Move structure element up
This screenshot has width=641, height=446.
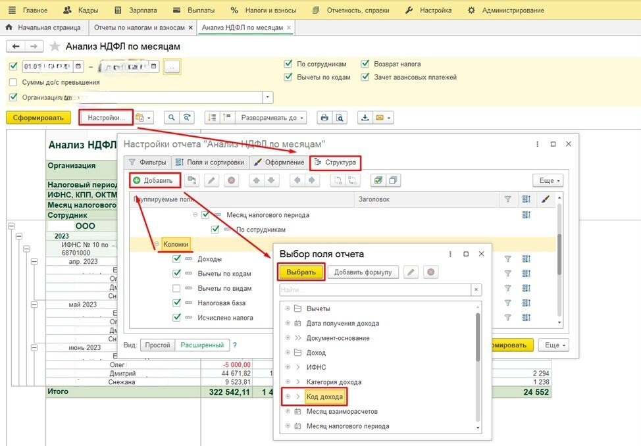(256, 180)
